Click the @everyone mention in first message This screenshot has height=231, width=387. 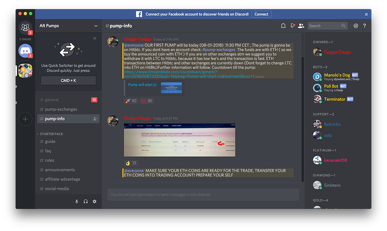pyautogui.click(x=133, y=45)
